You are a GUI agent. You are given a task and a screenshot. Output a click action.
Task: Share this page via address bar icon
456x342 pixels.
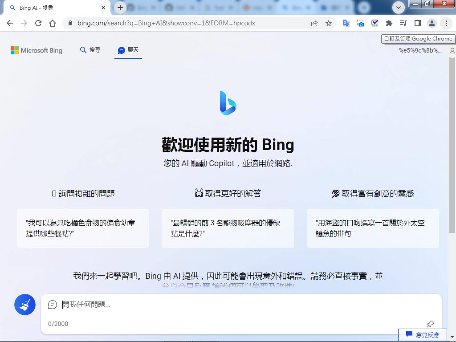pos(314,23)
